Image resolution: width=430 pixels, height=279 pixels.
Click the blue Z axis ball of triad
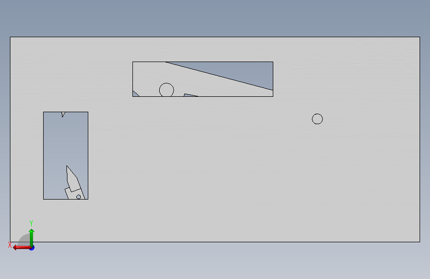pos(32,248)
